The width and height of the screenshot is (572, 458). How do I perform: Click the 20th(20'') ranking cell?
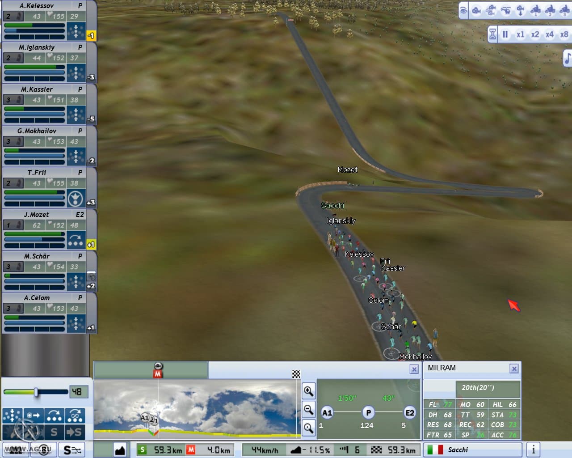point(488,388)
